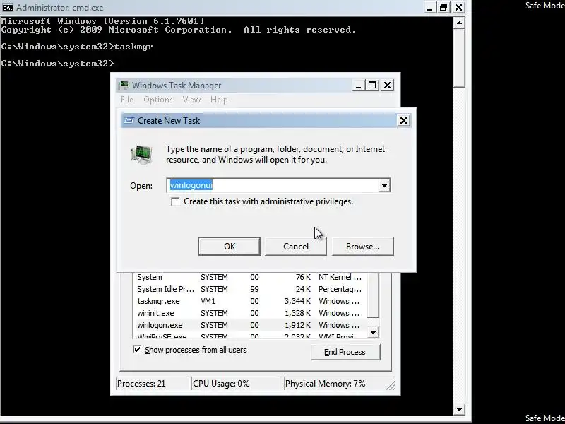Open the Help menu in Task Manager
The image size is (565, 424).
[x=219, y=100]
